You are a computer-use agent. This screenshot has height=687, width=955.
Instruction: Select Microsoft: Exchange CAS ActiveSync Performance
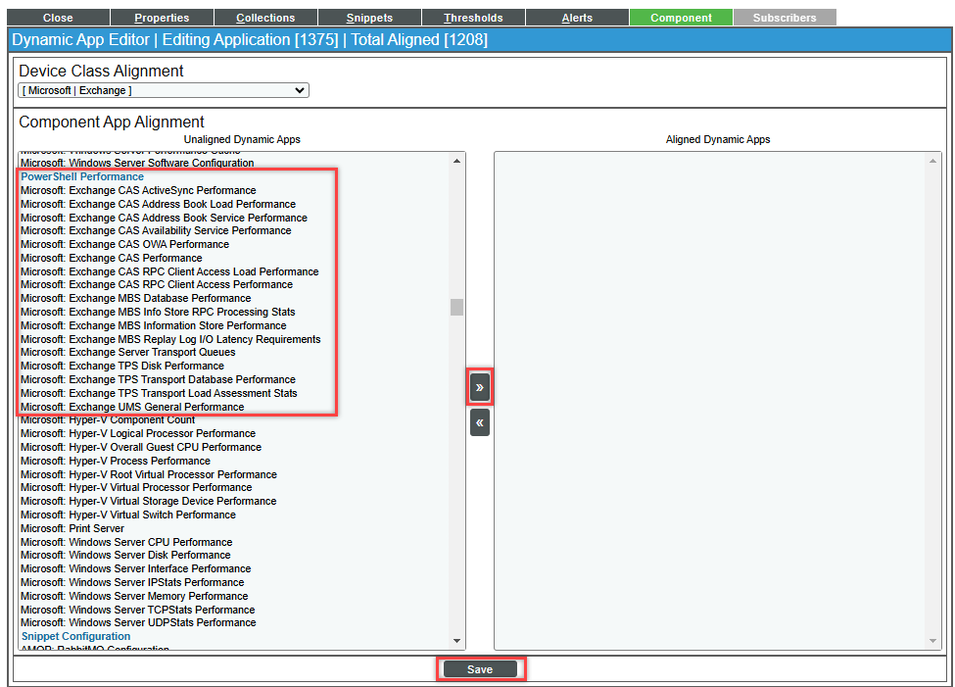(138, 191)
